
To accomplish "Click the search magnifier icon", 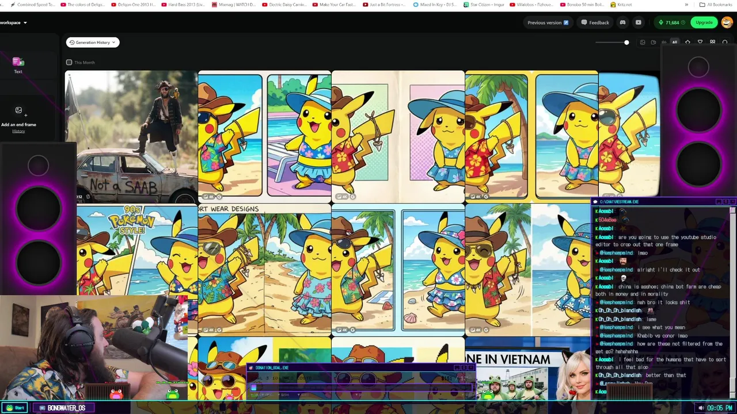I will (x=725, y=42).
